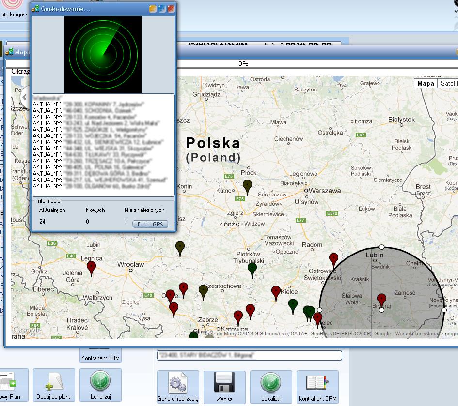Select the red pin left of Katowice label
This screenshot has height=406, width=458.
tap(238, 318)
